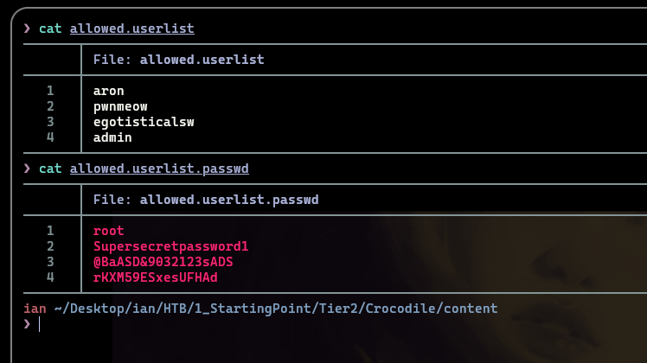Click the underlined allowed.userlist.passwd filename argument
This screenshot has height=363, width=647.
coord(159,169)
